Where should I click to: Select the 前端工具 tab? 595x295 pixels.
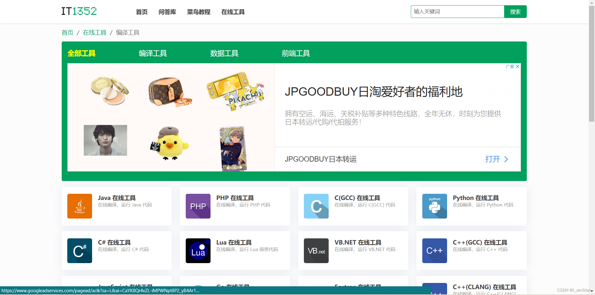[x=296, y=53]
